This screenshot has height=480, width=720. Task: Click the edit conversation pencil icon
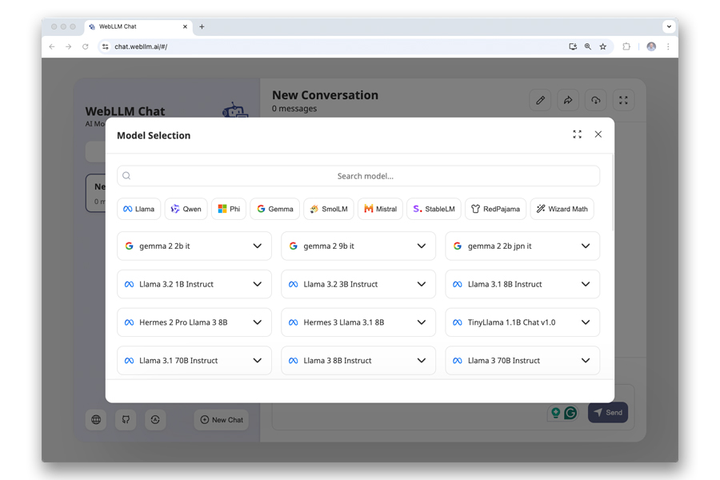click(540, 101)
